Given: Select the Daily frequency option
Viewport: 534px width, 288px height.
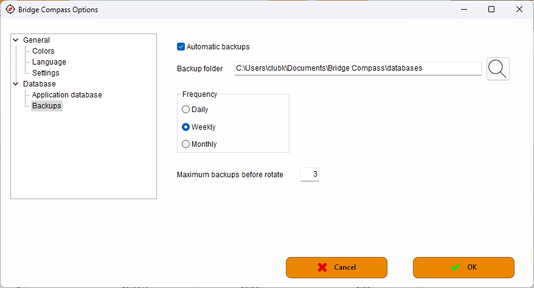Looking at the screenshot, I should [x=186, y=110].
